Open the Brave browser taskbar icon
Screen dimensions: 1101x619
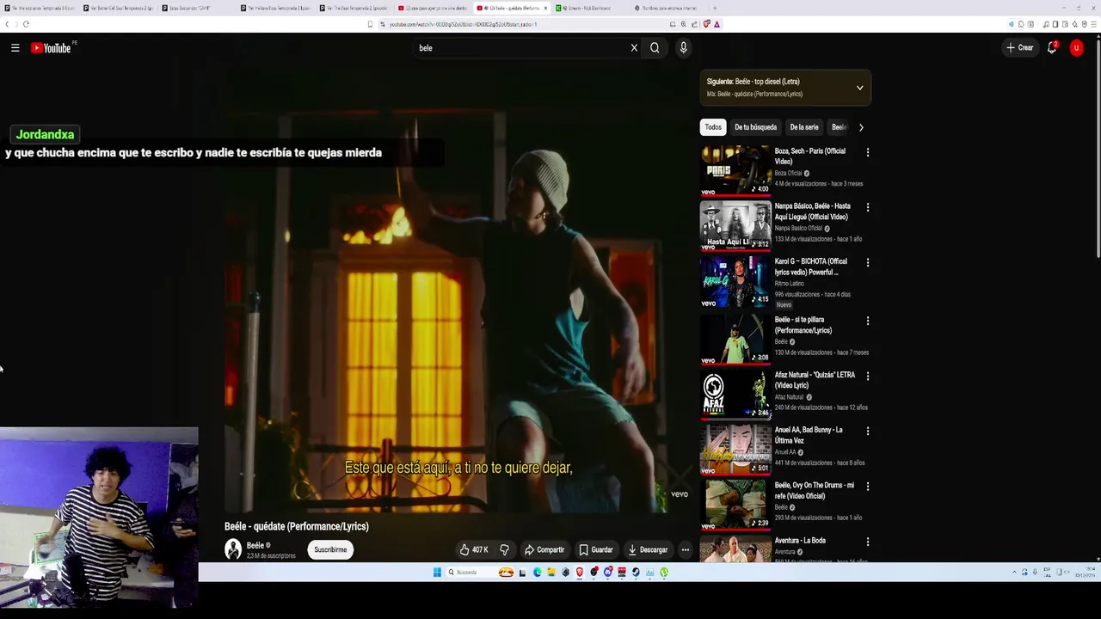tap(580, 573)
